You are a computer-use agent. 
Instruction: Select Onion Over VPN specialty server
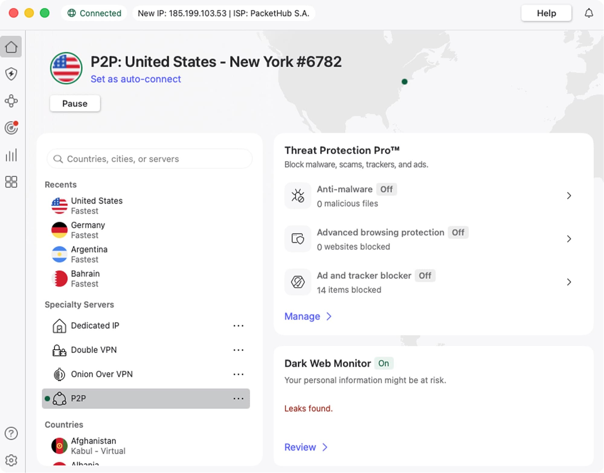pos(146,374)
